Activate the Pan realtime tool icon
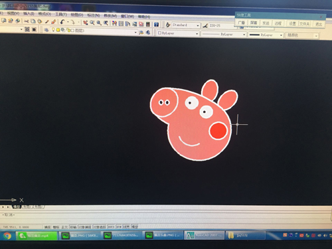 point(86,23)
